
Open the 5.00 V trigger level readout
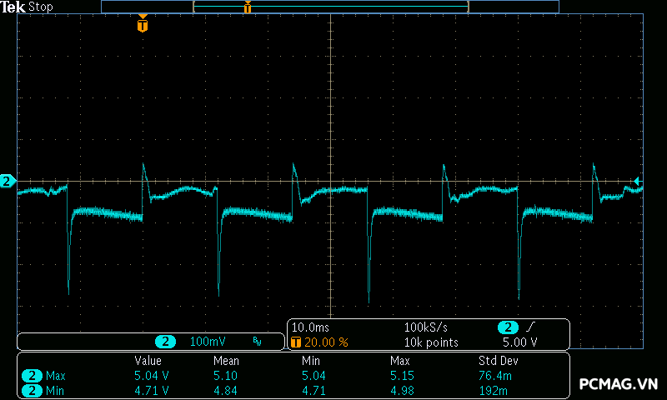519,342
